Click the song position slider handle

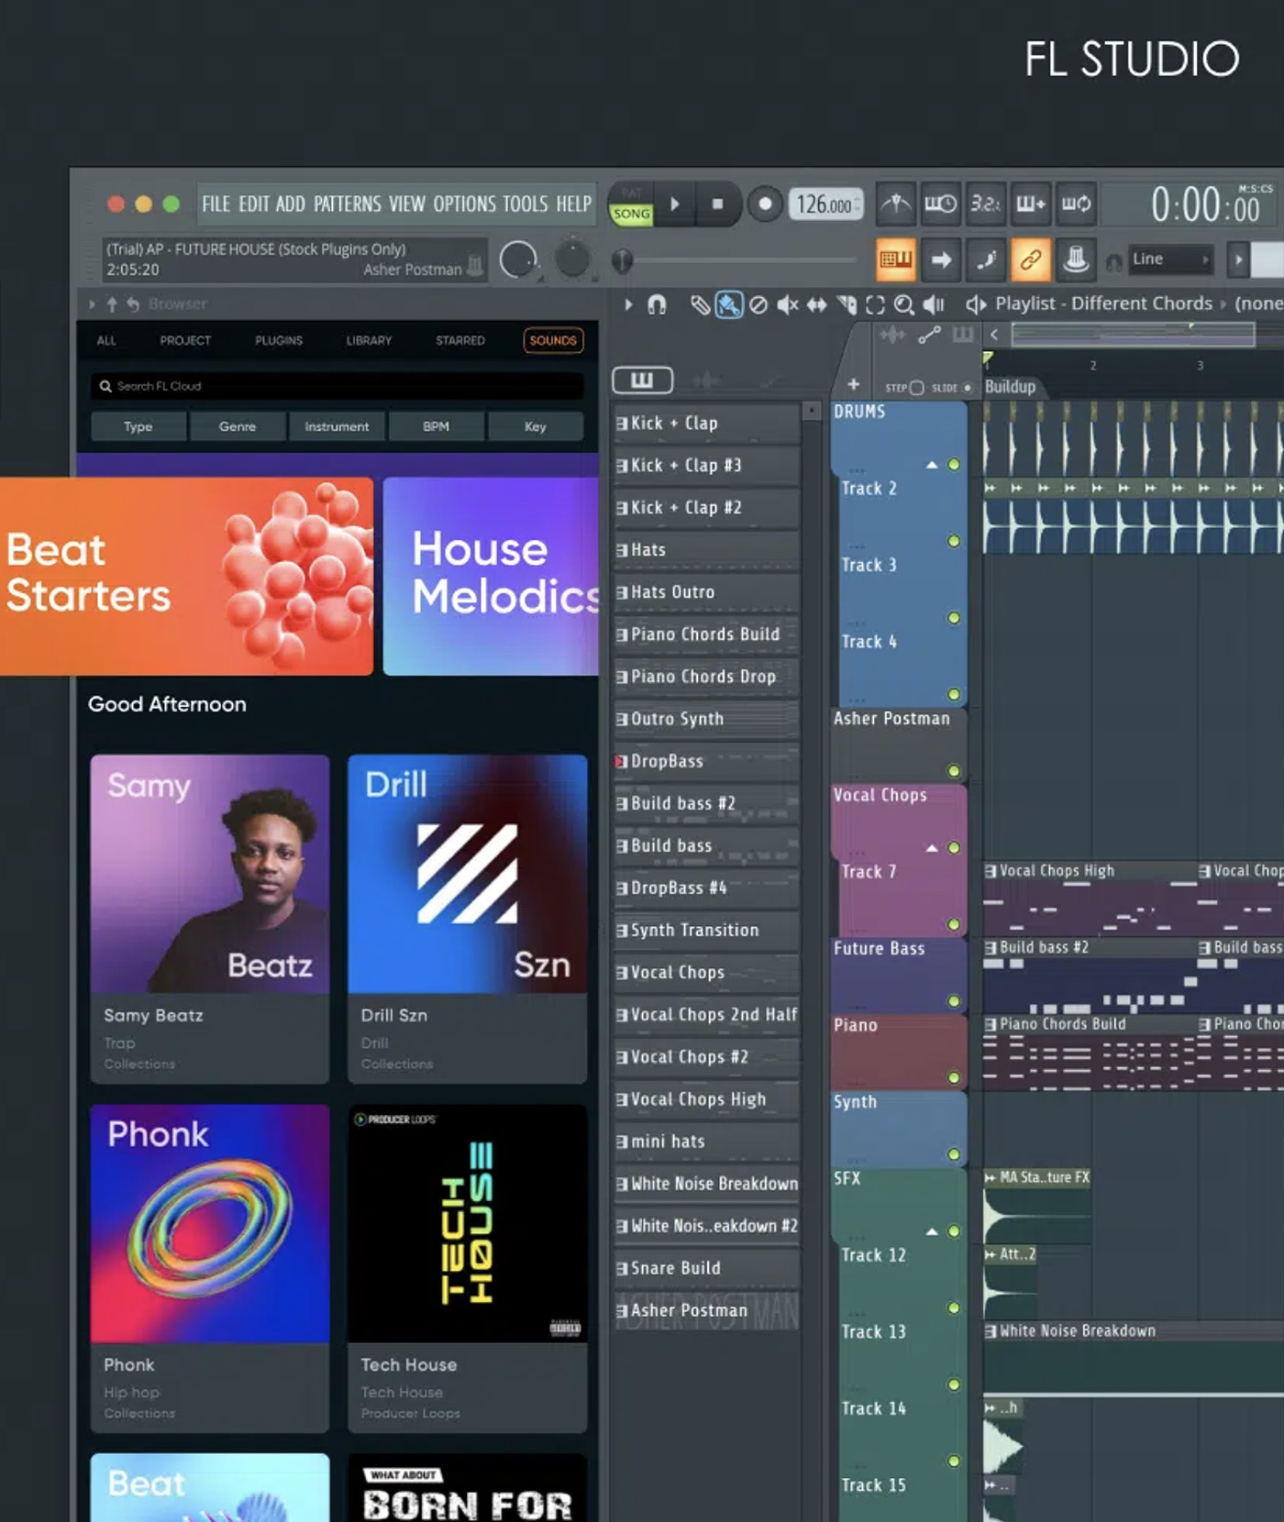(x=622, y=261)
